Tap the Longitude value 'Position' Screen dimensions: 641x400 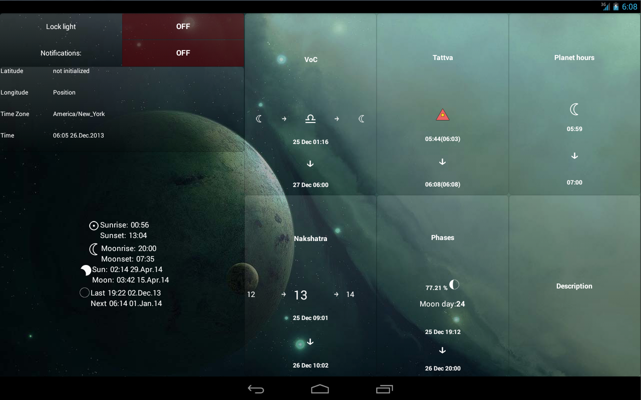tap(64, 92)
